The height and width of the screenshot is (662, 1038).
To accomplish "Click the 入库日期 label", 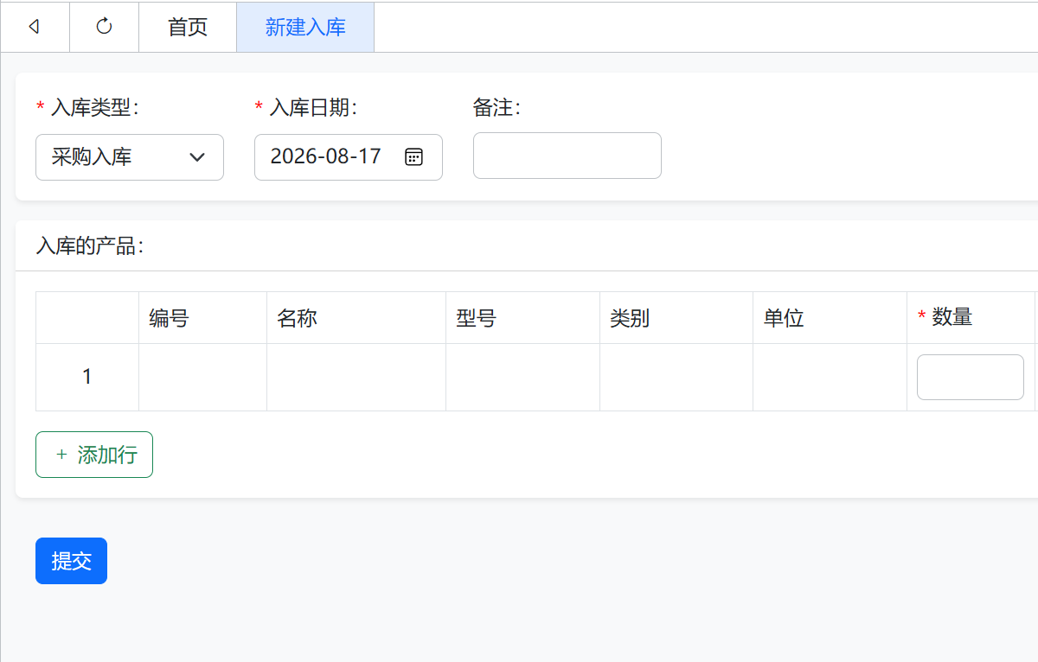I will click(x=312, y=107).
